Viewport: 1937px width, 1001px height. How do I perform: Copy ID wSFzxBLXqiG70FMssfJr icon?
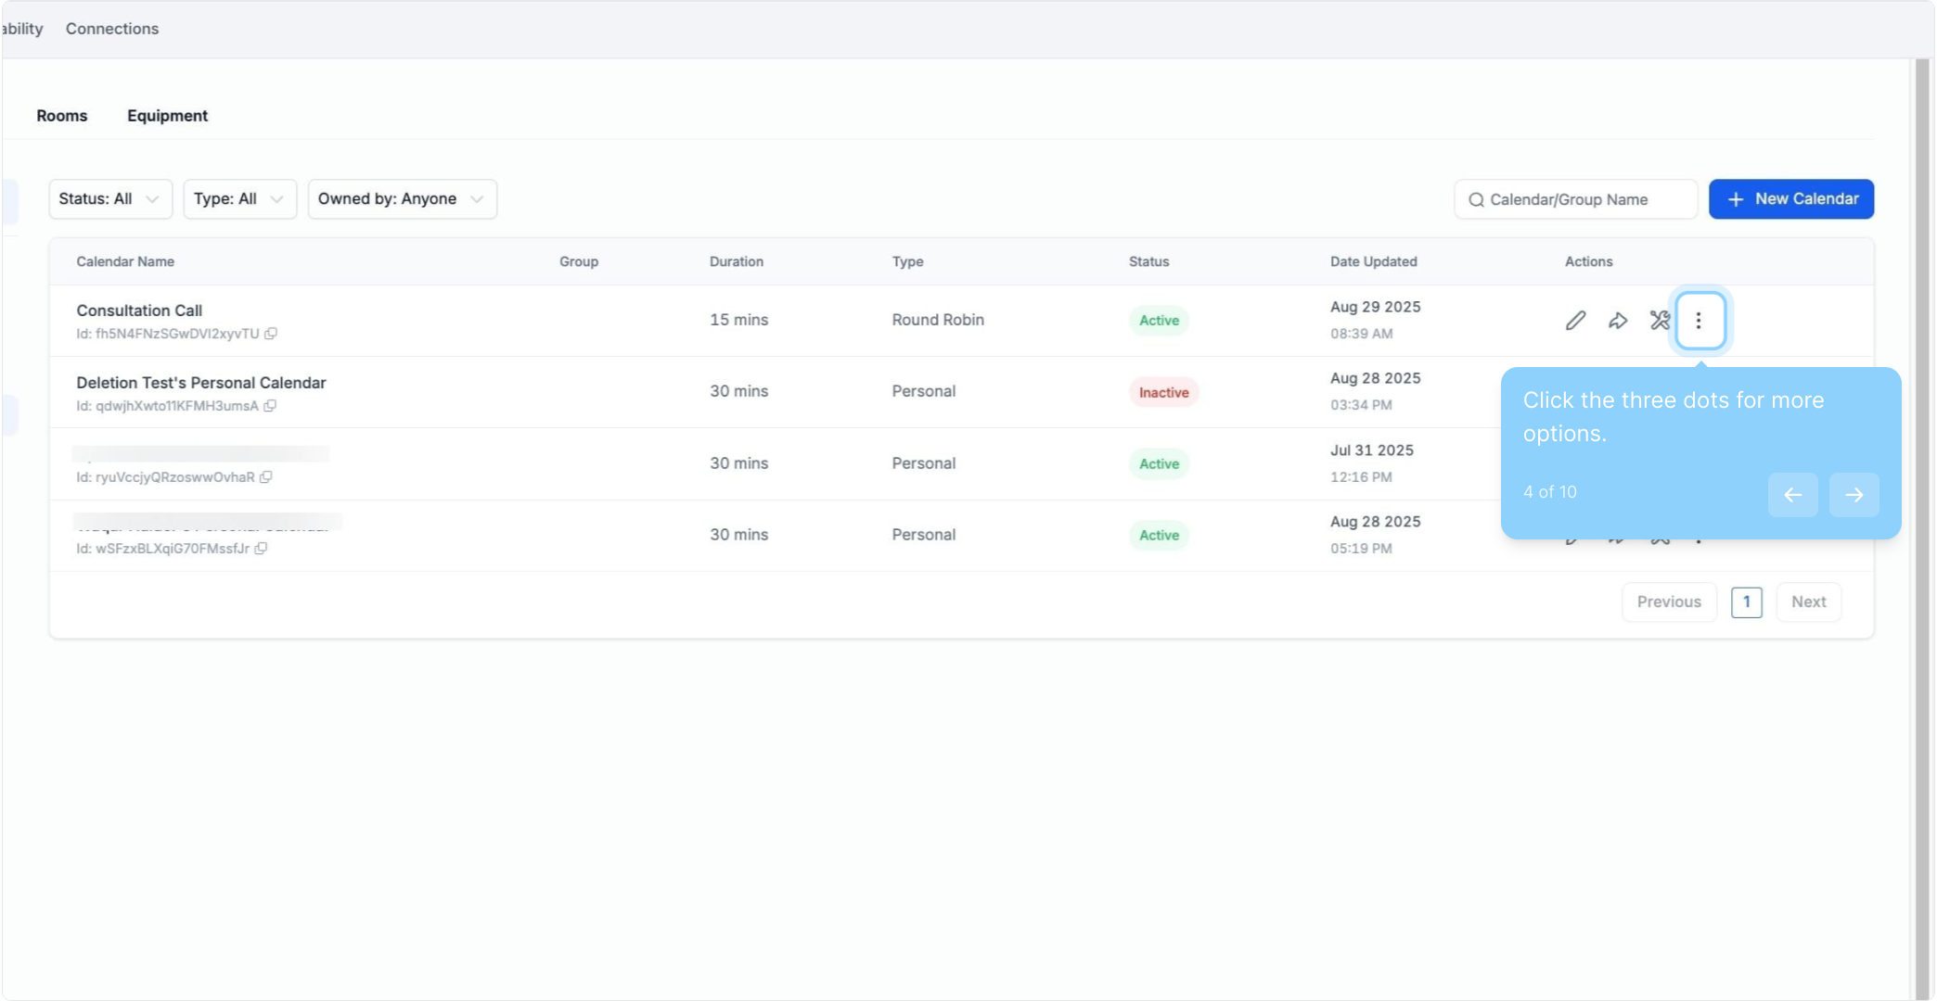(262, 549)
